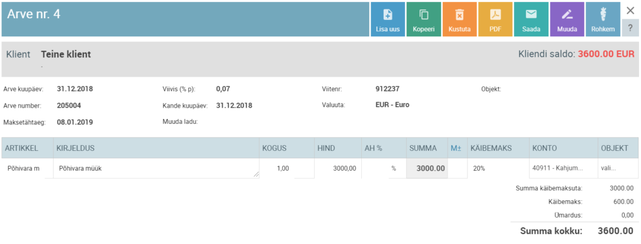The image size is (641, 244).
Task: Open the Objekt vali... selector in row
Action: [x=618, y=168]
